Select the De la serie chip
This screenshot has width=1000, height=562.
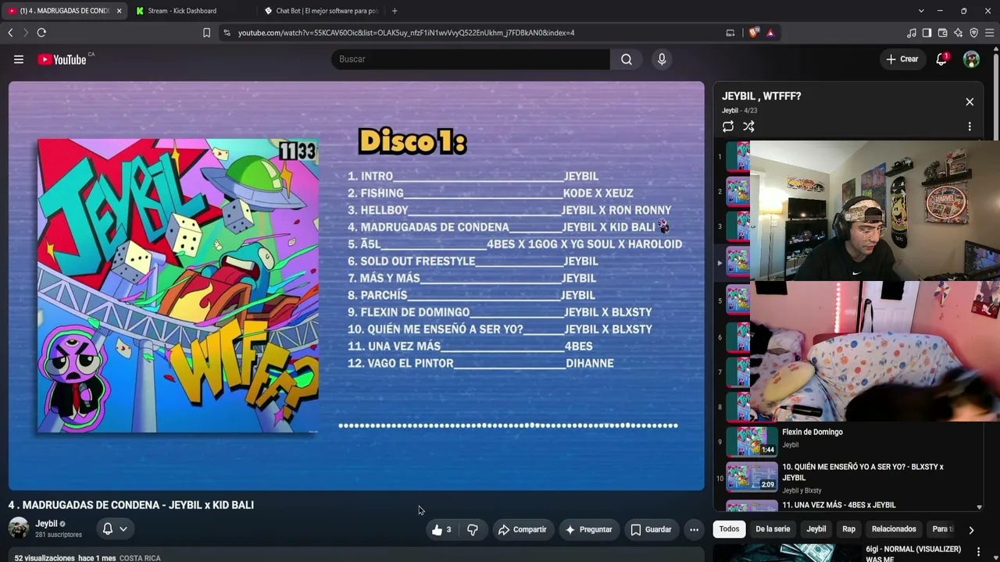(x=773, y=529)
